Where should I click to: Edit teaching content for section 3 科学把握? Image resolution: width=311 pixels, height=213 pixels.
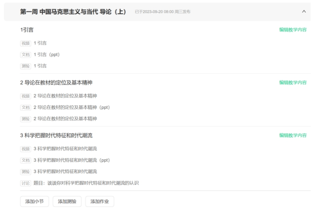(293, 136)
